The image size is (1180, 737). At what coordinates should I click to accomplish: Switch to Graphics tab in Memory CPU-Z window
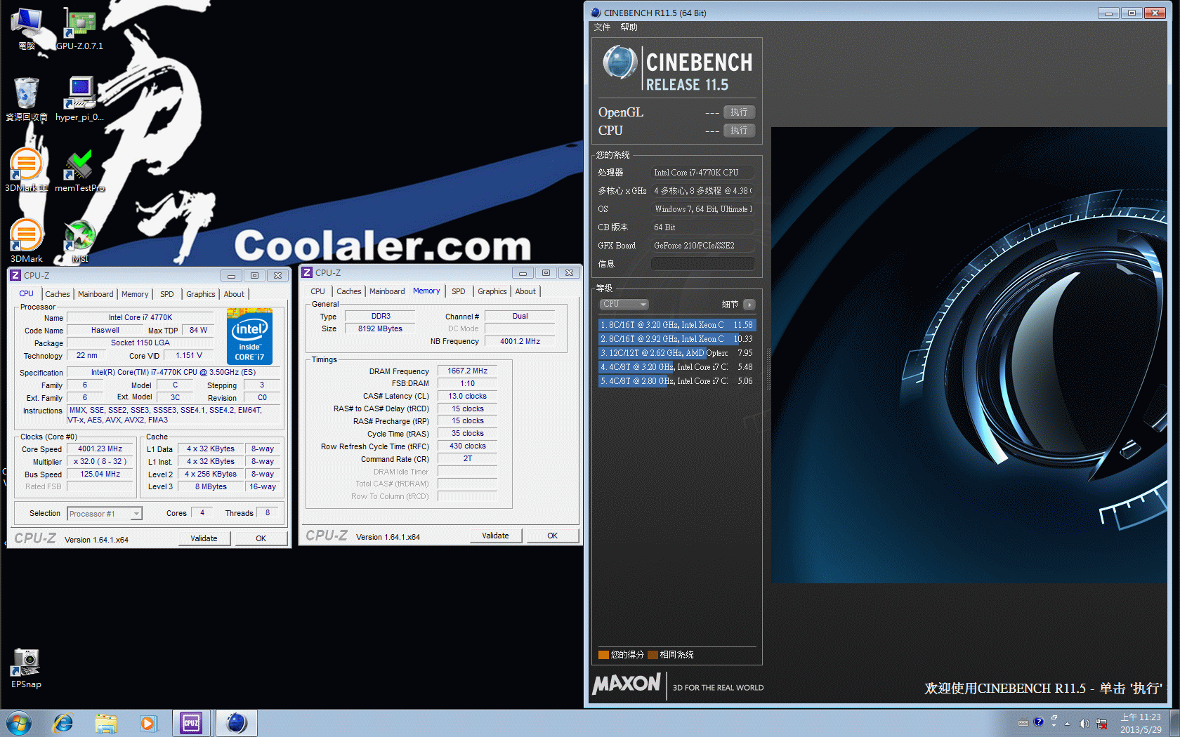[x=492, y=291]
